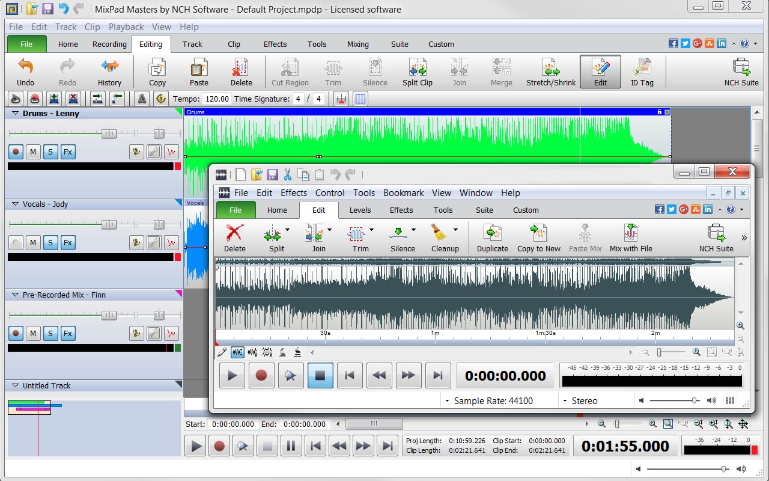Open the History panel
Image resolution: width=769 pixels, height=481 pixels.
click(109, 71)
